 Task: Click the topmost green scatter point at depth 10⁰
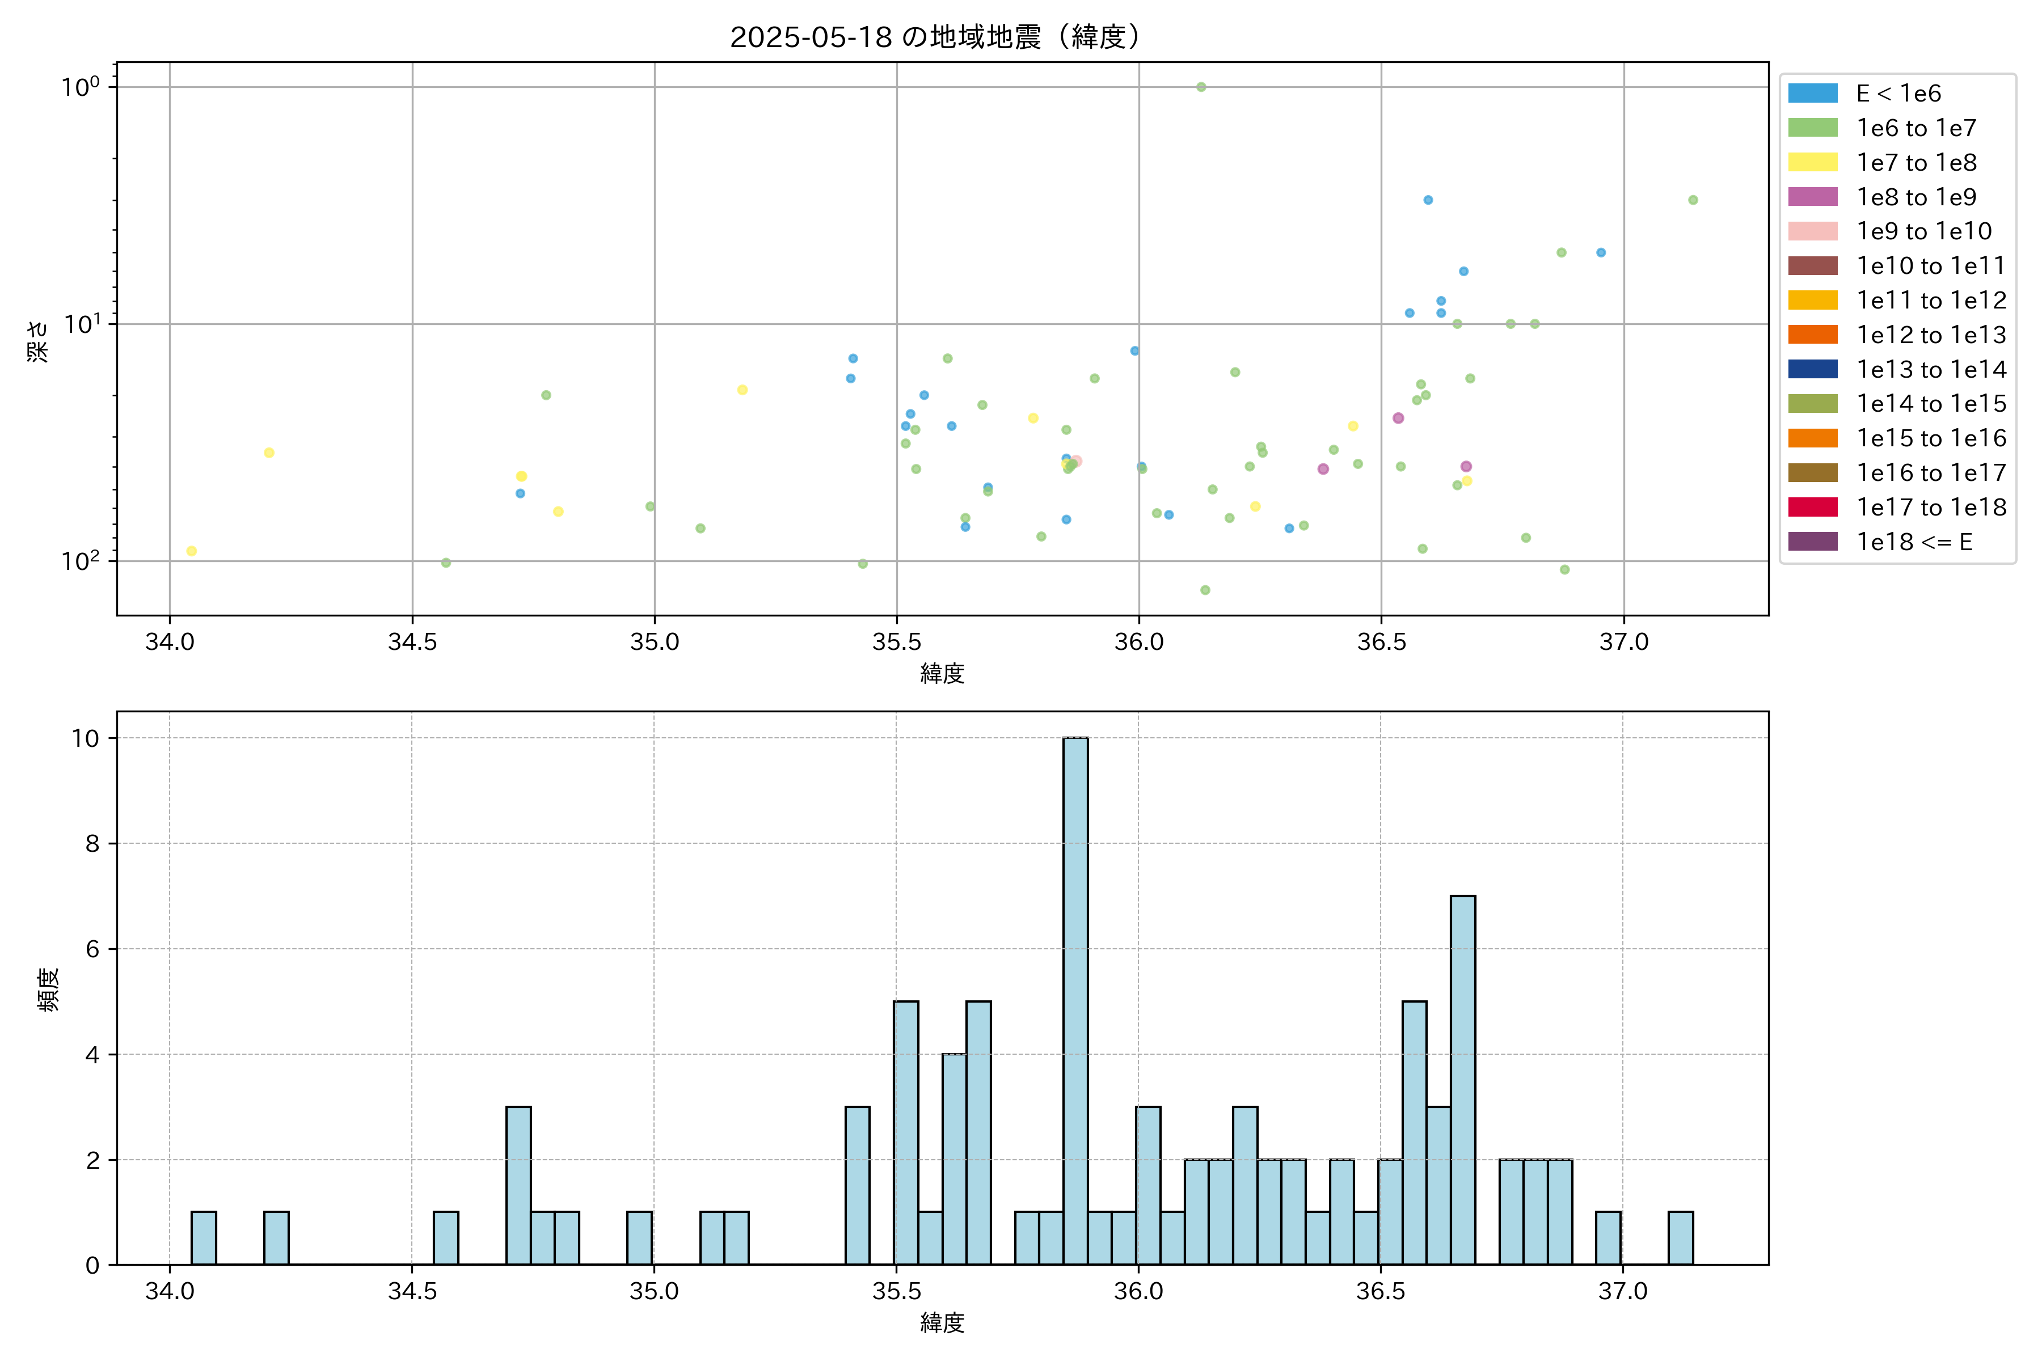pyautogui.click(x=1201, y=87)
